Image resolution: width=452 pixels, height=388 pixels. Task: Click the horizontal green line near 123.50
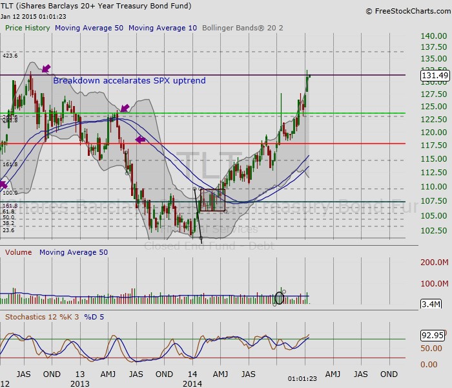203,113
